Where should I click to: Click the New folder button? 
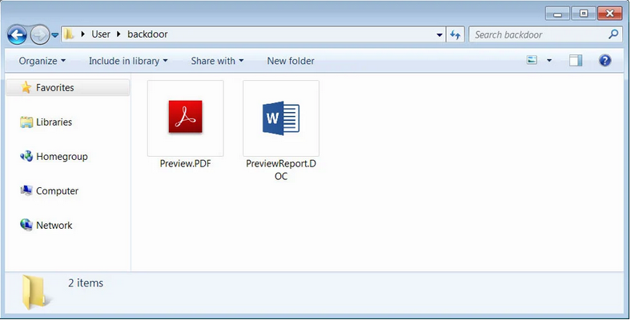coord(291,61)
